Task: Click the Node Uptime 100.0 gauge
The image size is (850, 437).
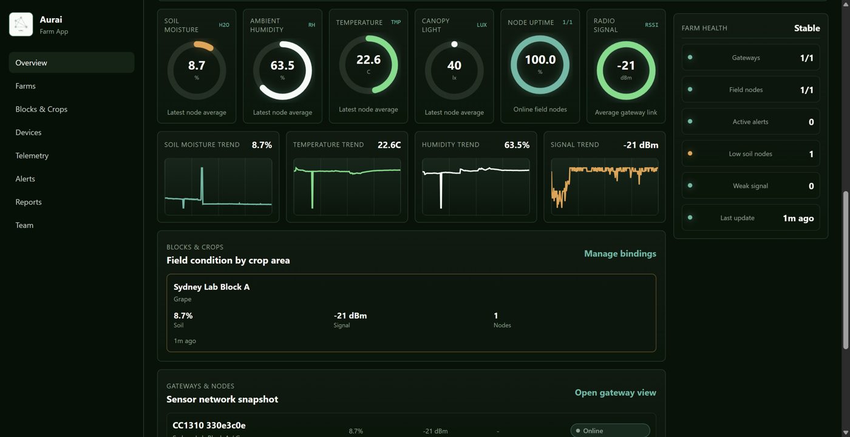Action: click(540, 64)
